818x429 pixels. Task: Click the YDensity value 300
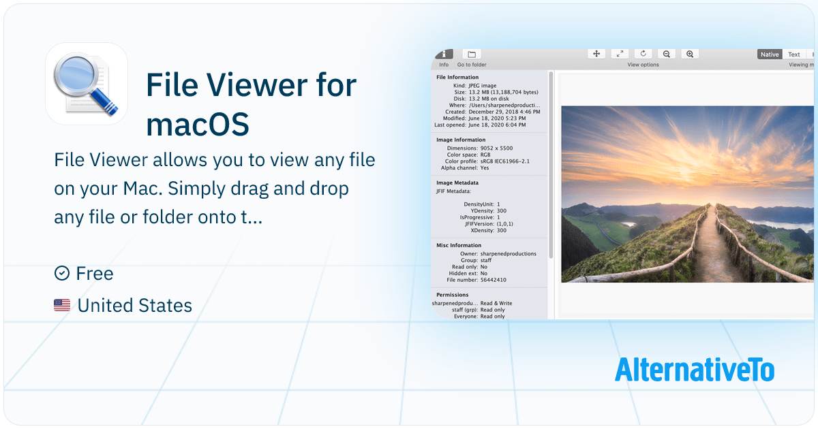click(502, 210)
